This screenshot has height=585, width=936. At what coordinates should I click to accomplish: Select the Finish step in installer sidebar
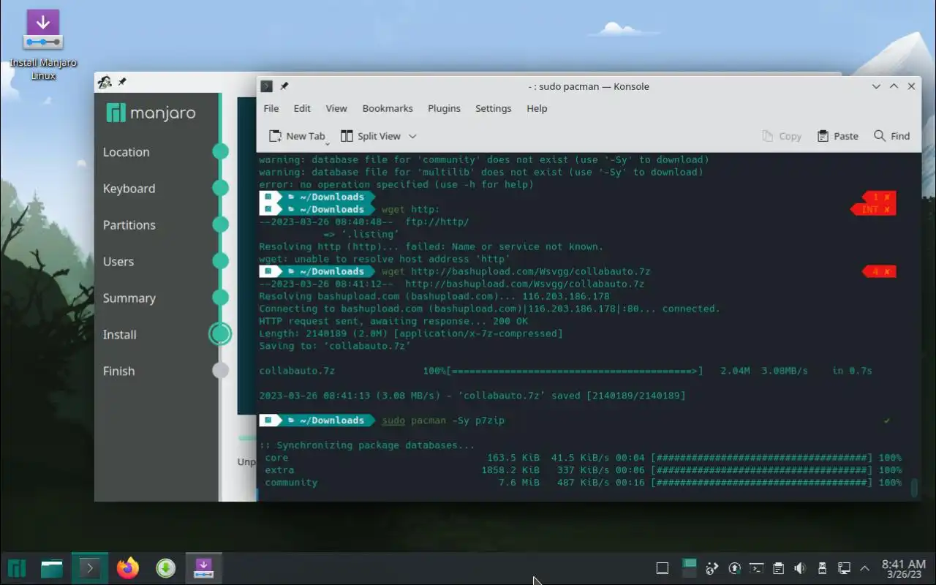[118, 371]
